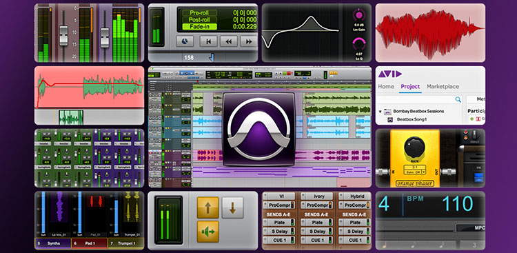Open Beatbox Song 1

(x=412, y=119)
